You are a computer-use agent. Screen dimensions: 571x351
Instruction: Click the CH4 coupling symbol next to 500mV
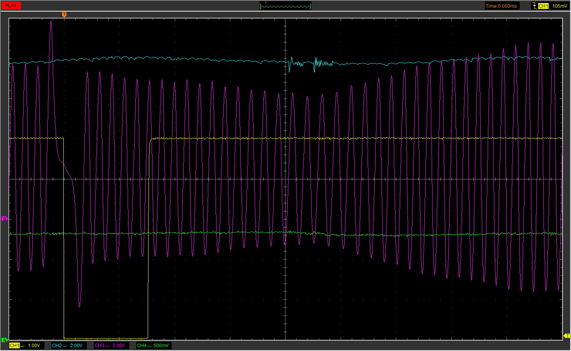coord(150,346)
